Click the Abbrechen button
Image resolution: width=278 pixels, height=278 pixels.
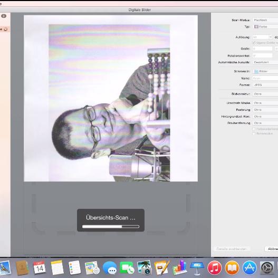tap(272, 249)
